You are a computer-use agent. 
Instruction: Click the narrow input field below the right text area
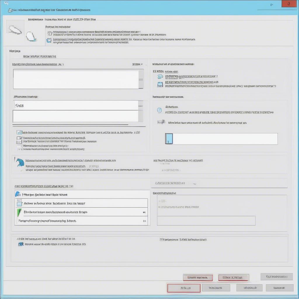pyautogui.click(x=206, y=221)
